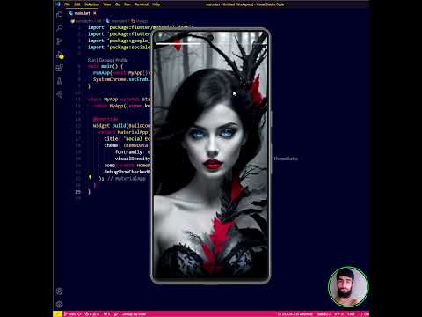Open the Selection menu

coord(91,4)
